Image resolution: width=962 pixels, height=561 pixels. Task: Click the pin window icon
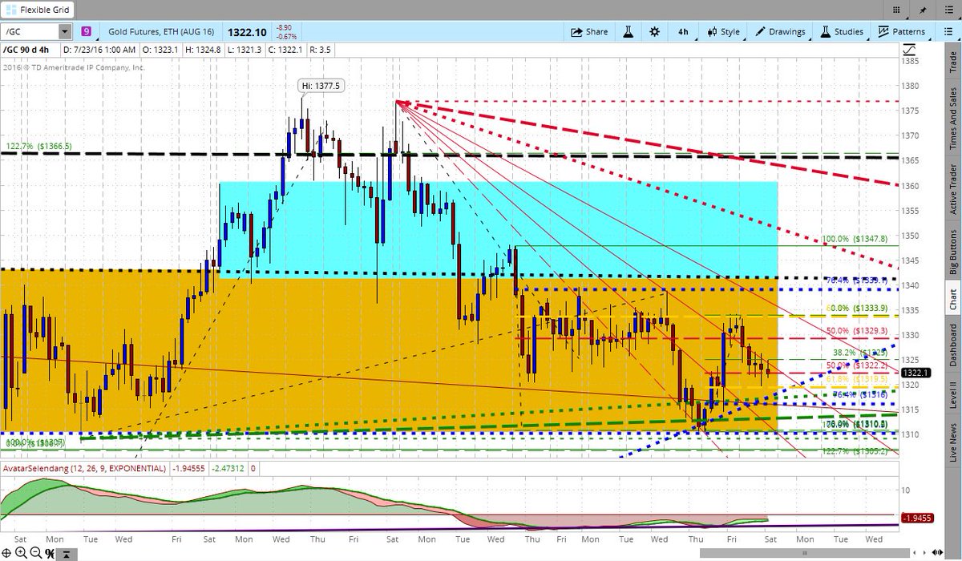coord(924,10)
